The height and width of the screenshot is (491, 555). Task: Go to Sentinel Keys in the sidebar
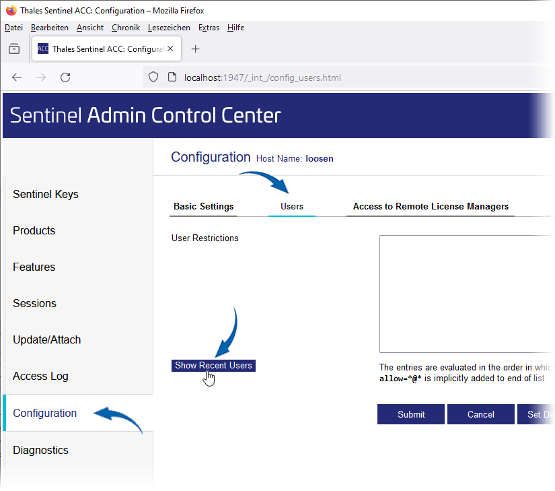coord(46,194)
